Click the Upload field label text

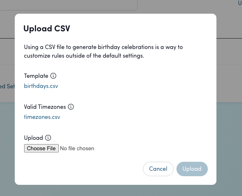pyautogui.click(x=33, y=138)
